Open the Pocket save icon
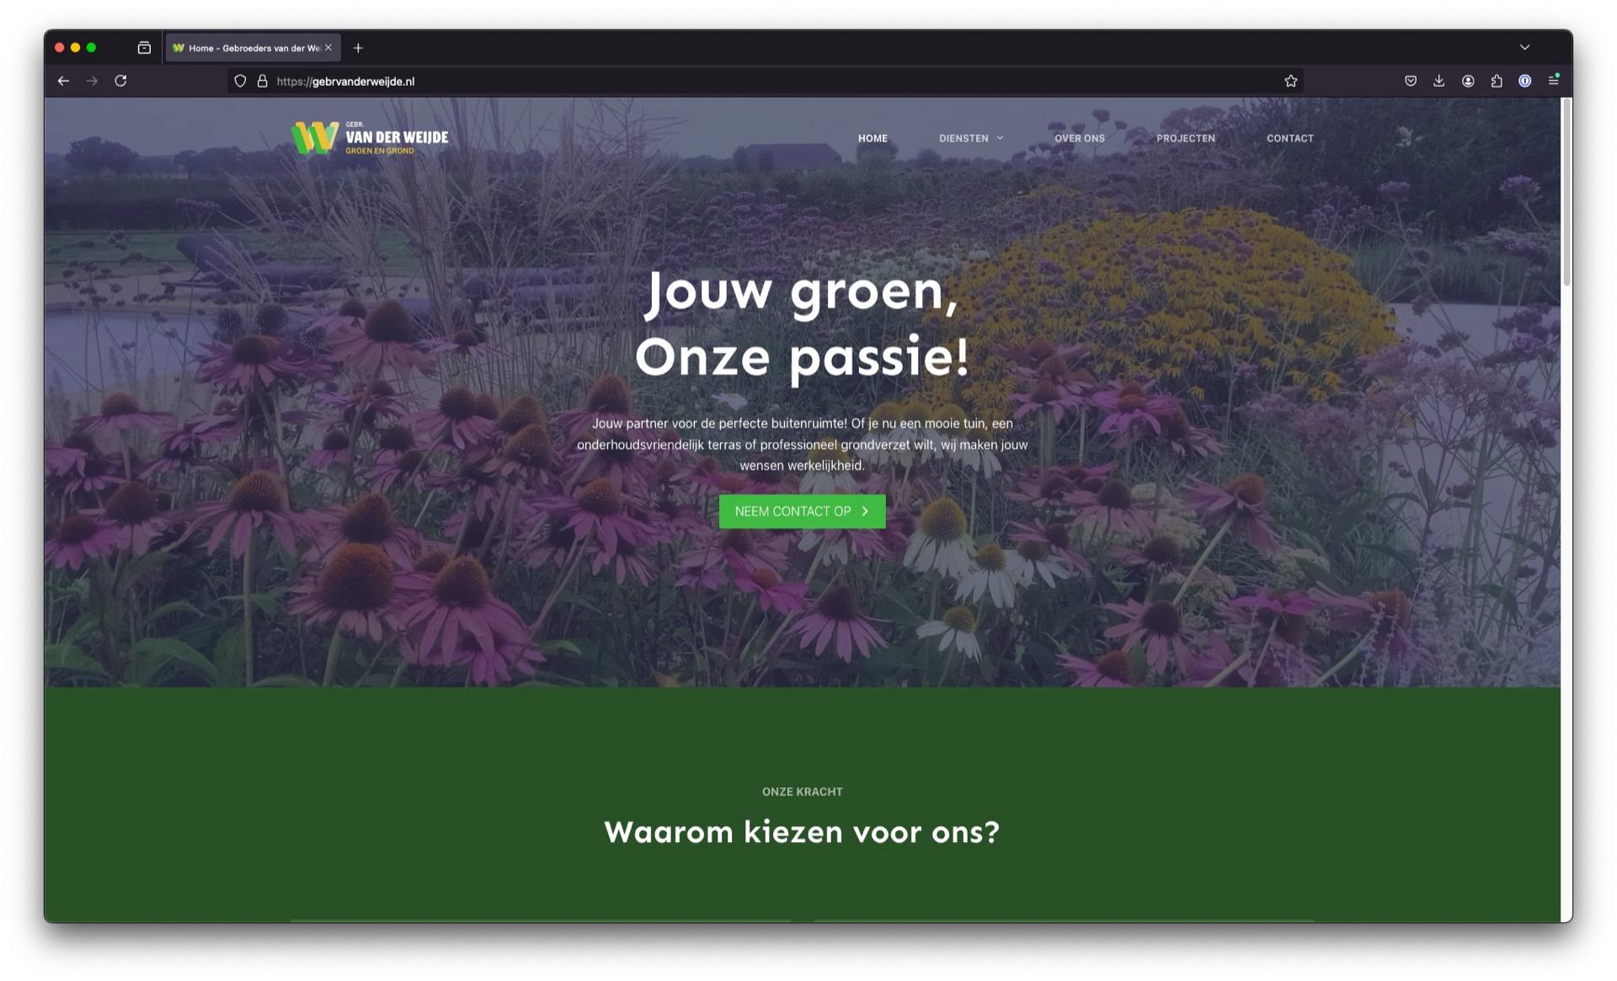Screen dimensions: 1617x981 point(1410,81)
